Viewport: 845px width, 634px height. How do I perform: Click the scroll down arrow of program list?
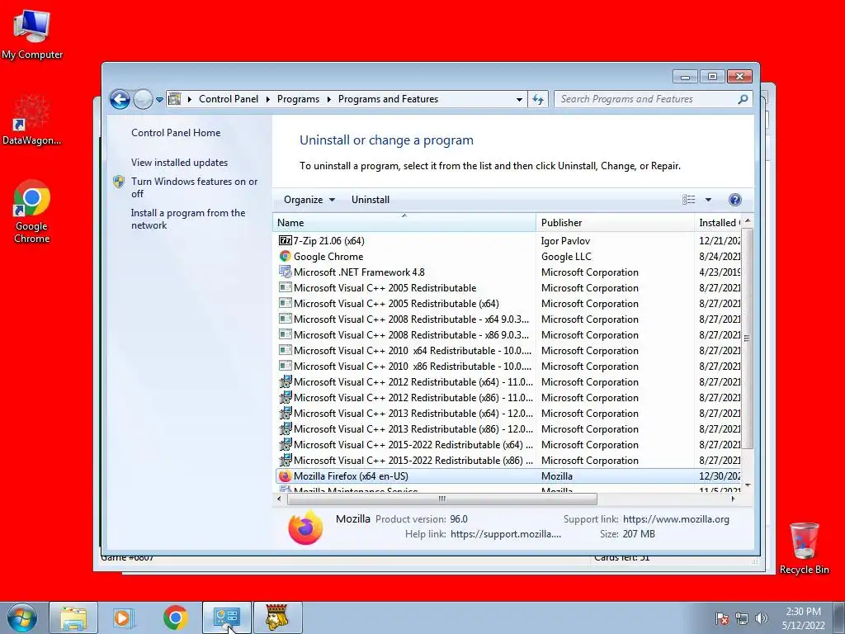click(747, 485)
